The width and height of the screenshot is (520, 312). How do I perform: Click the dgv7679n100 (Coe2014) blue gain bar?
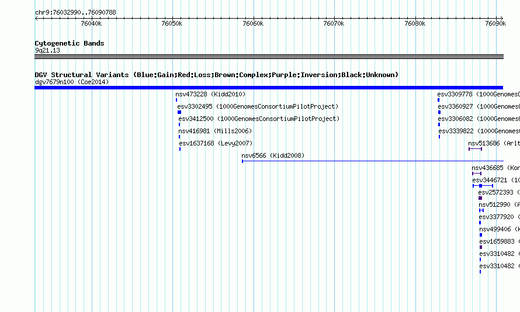(269, 88)
